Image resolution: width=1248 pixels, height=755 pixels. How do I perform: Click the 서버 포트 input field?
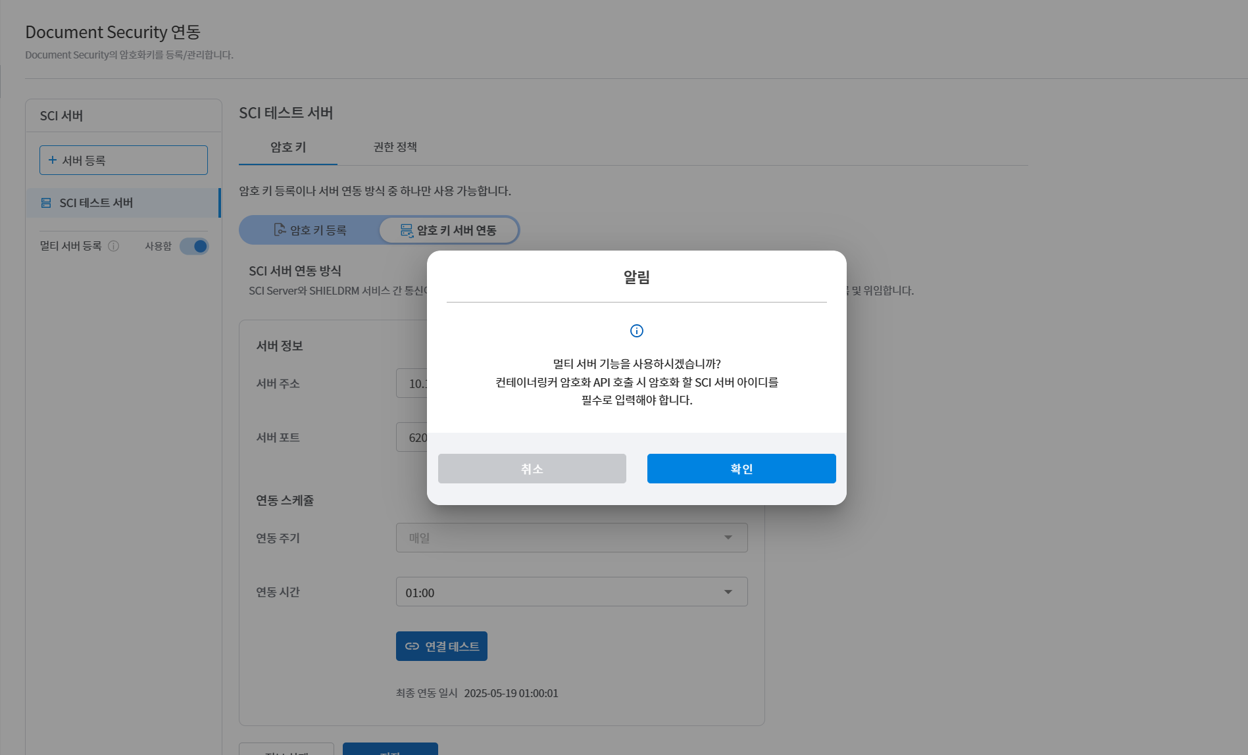pos(412,437)
